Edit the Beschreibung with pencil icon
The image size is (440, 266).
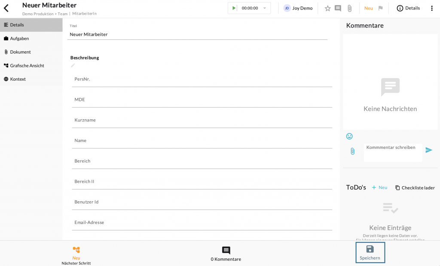pos(73,65)
